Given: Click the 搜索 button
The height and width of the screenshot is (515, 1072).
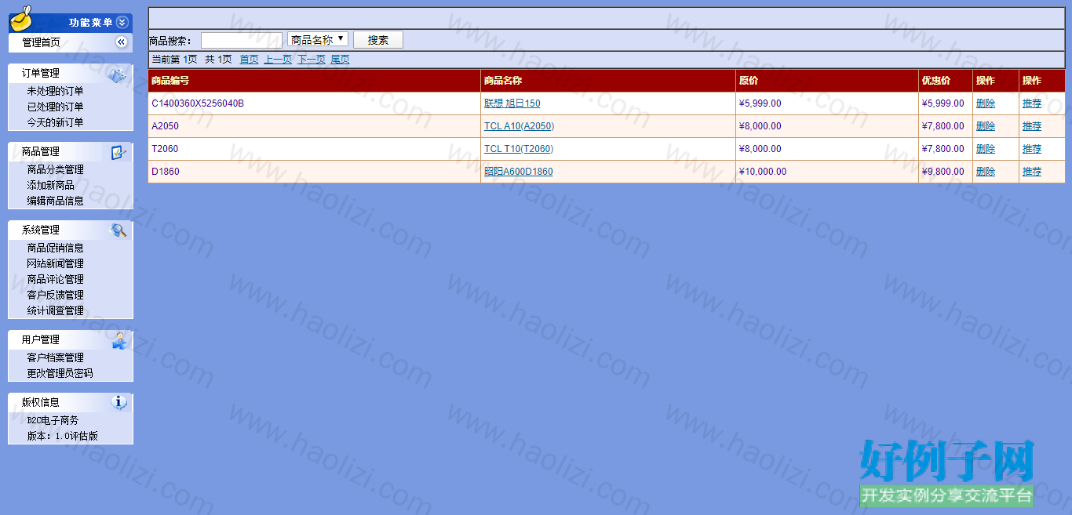Looking at the screenshot, I should tap(378, 40).
